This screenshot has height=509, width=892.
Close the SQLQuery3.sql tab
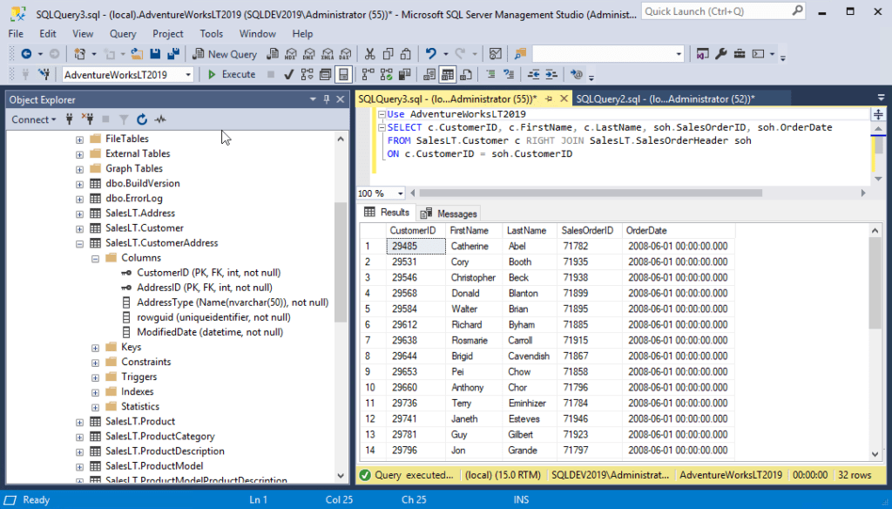[564, 99]
